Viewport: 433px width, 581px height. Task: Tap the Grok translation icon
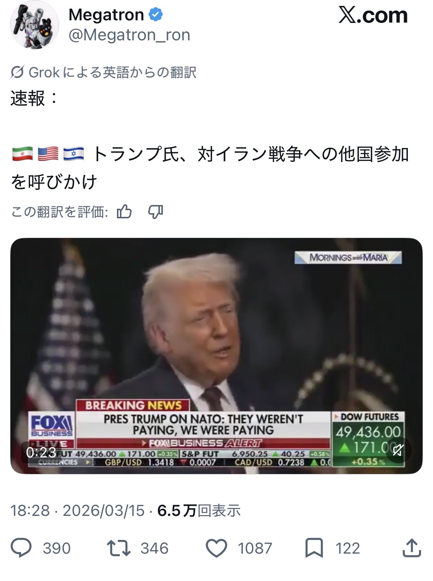[x=17, y=72]
